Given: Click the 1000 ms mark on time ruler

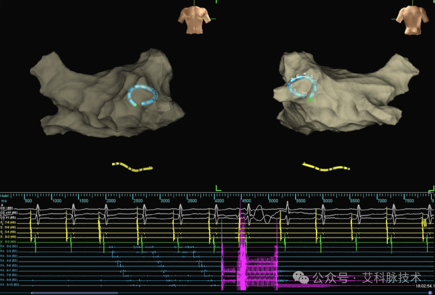Looking at the screenshot, I should 57,201.
